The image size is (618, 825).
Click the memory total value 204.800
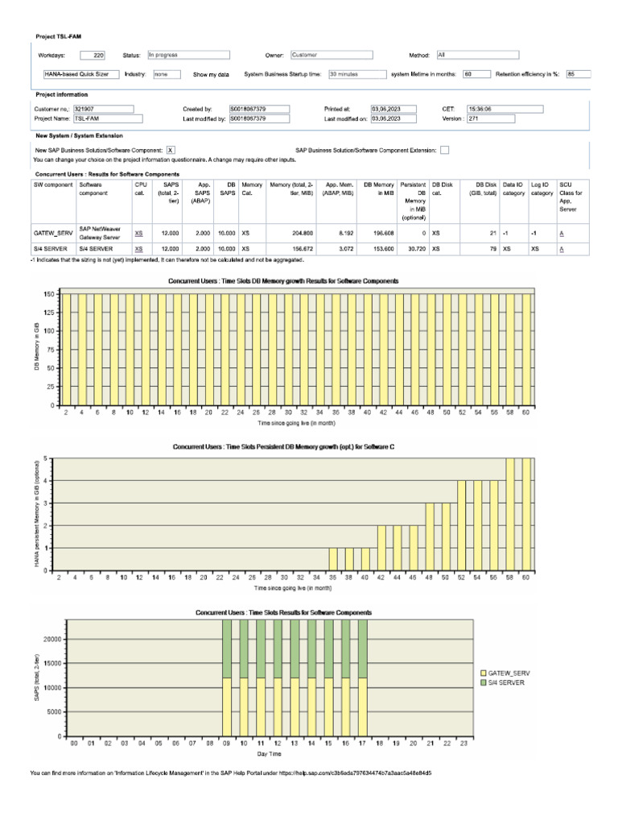(303, 233)
